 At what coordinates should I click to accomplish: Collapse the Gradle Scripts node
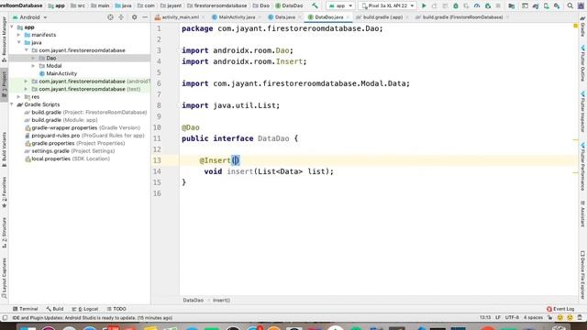[x=12, y=104]
